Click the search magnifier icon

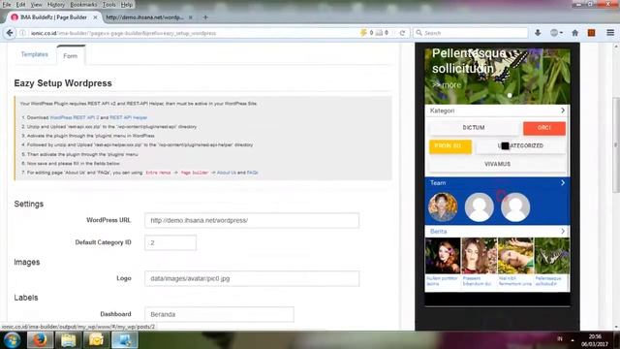pyautogui.click(x=419, y=33)
